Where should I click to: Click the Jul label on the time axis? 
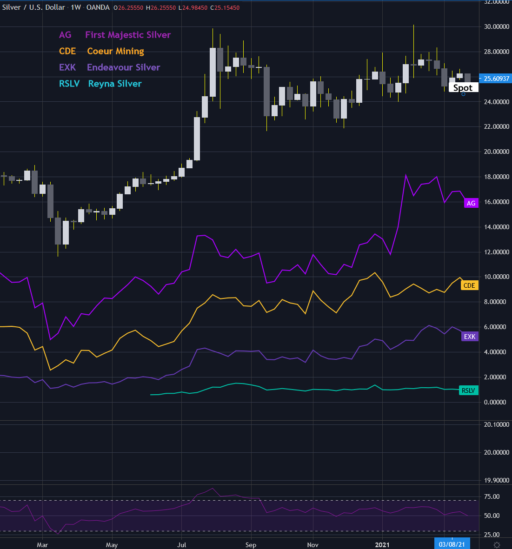click(x=181, y=545)
